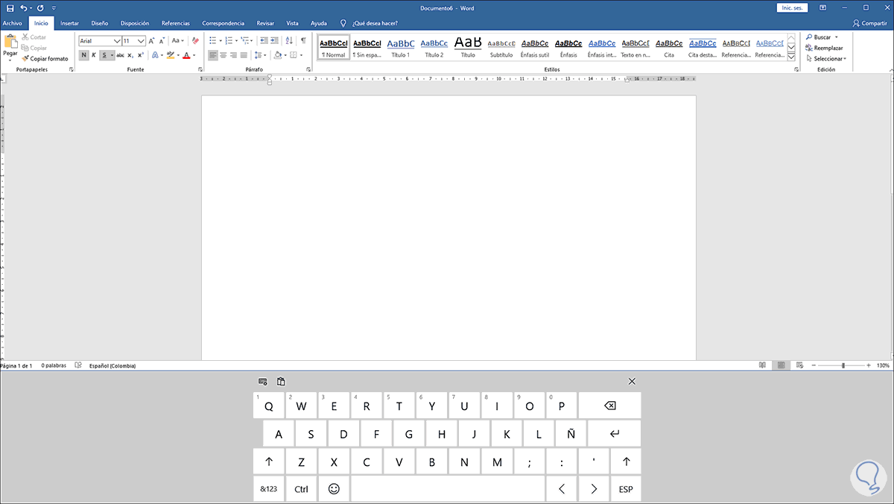Click Reemplazar in Edición group
This screenshot has width=894, height=504.
pos(828,48)
